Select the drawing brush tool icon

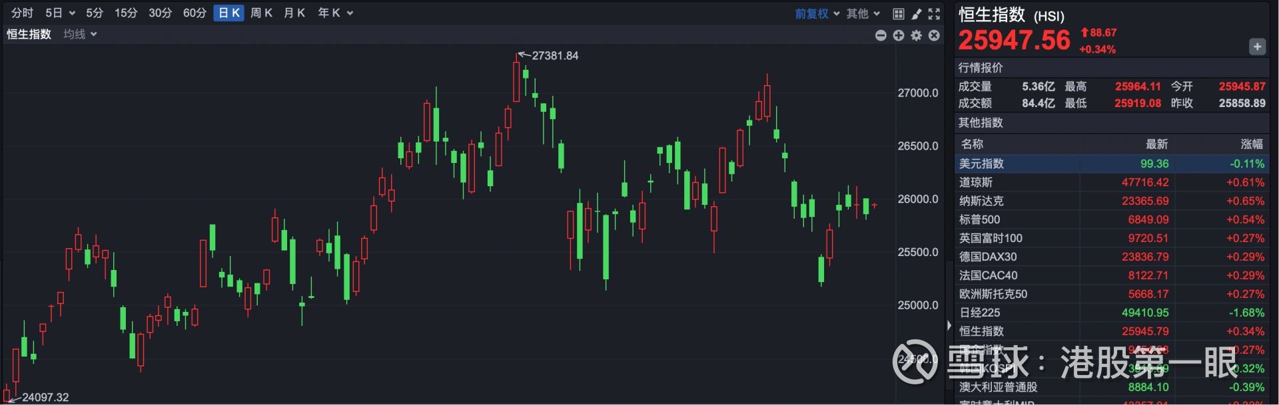pyautogui.click(x=917, y=13)
